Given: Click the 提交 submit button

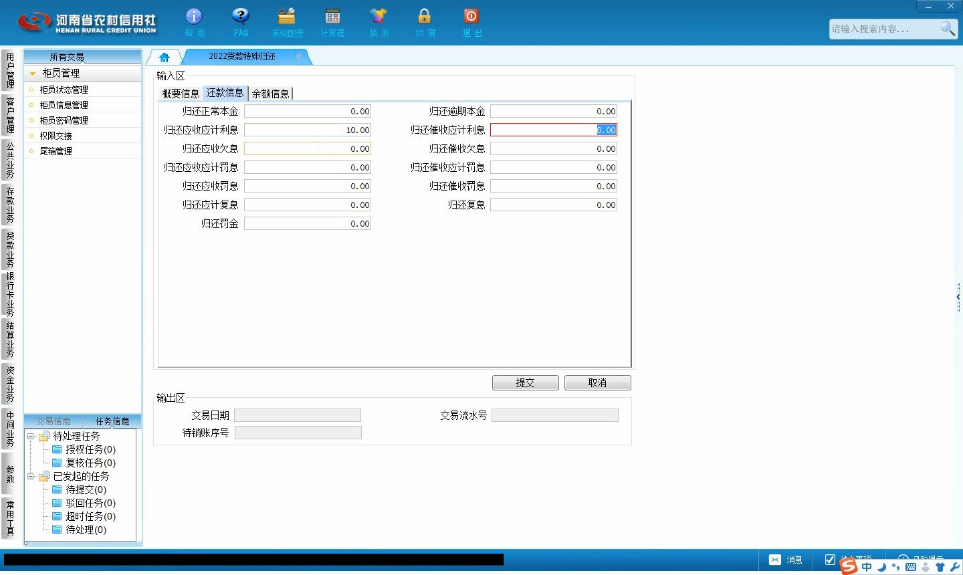Looking at the screenshot, I should point(525,382).
